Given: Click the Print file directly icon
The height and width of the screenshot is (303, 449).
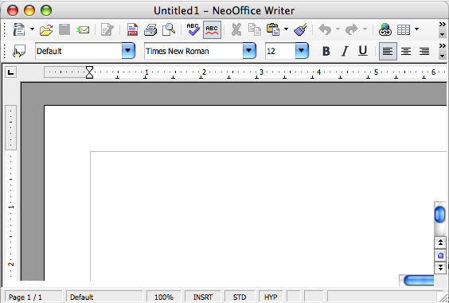Looking at the screenshot, I should coord(150,29).
